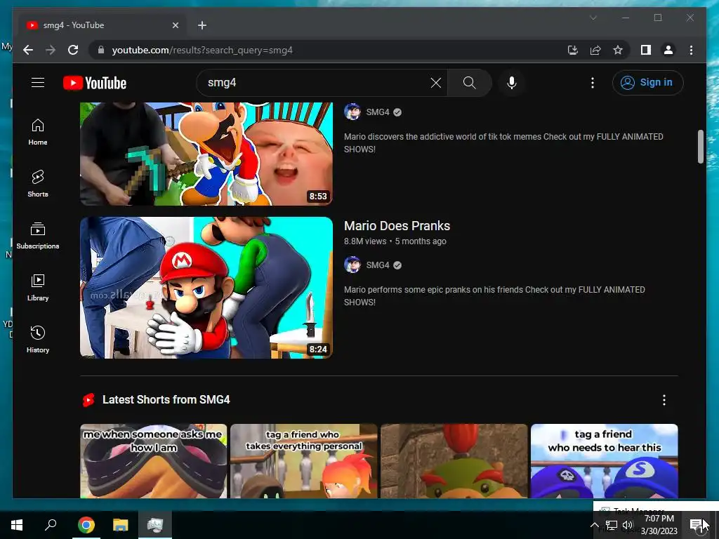Open Chrome tab search chevron
Screen dimensions: 719x539
pos(593,18)
